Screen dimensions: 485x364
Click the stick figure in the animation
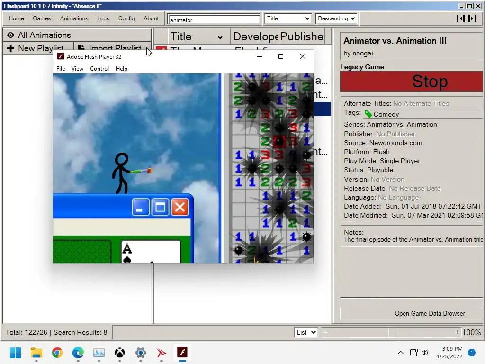coord(121,173)
